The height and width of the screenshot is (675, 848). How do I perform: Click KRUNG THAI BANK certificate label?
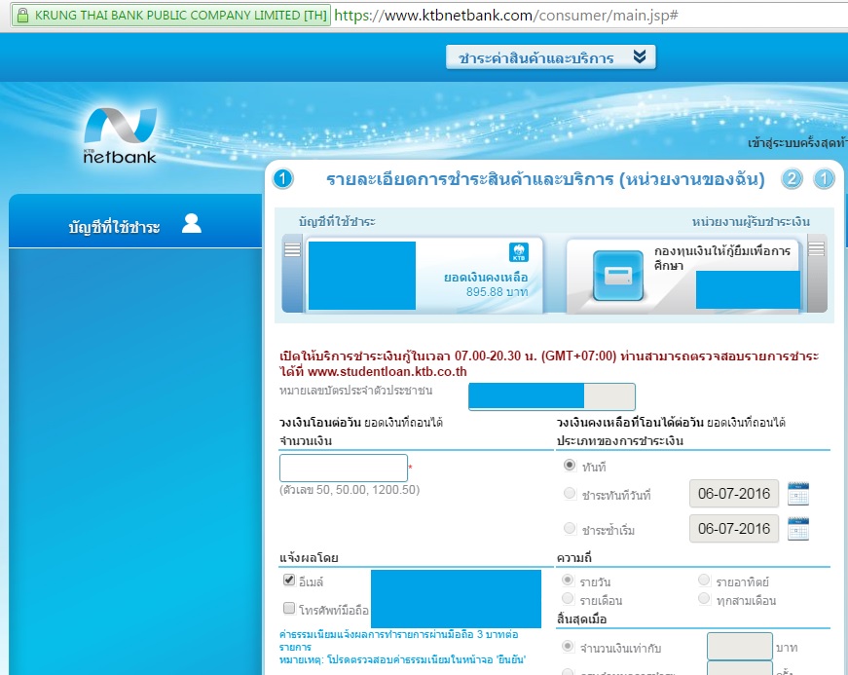tap(181, 16)
